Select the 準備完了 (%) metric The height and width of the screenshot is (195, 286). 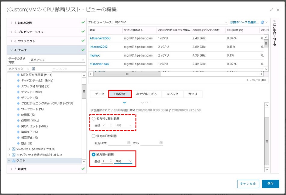coord(30,132)
